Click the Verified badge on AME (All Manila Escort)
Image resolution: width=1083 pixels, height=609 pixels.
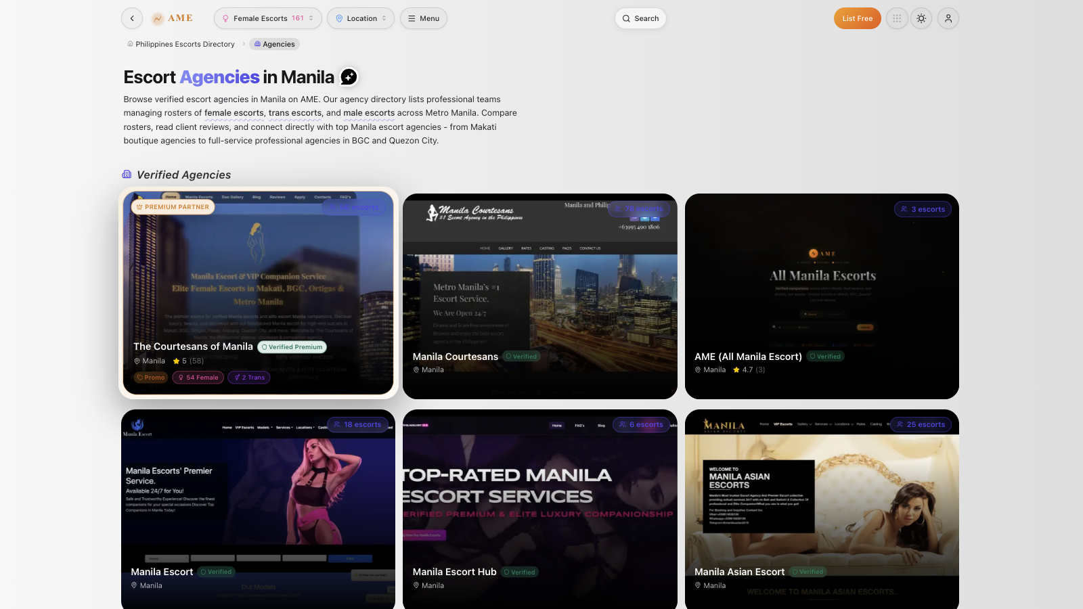pos(825,357)
